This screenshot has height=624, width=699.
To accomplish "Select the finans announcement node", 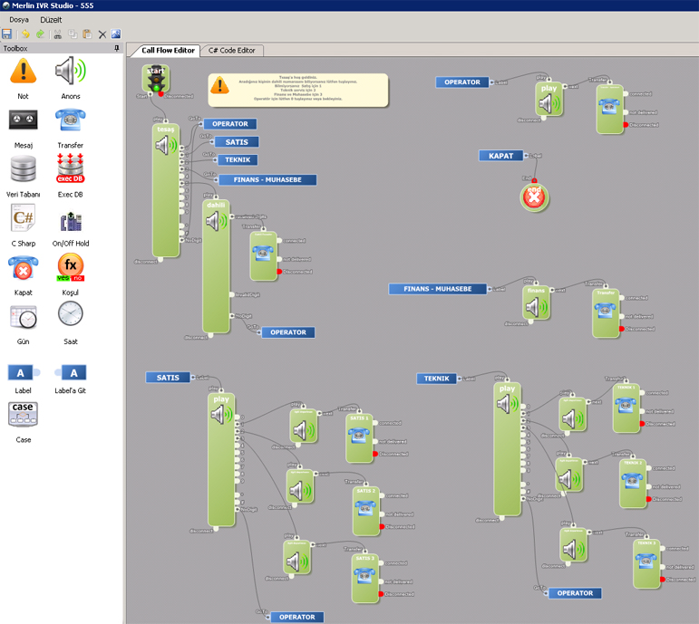I will [537, 302].
